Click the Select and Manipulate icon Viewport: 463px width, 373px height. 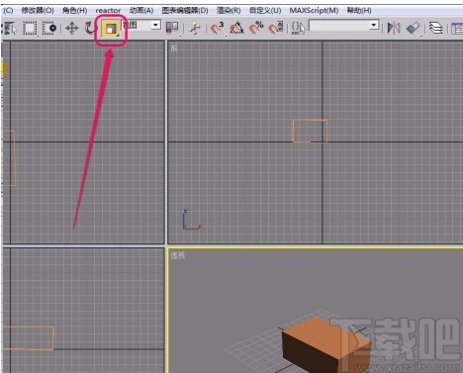point(195,29)
